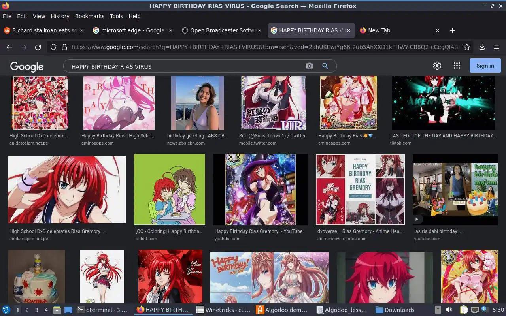Switch to virtual desktop 3

(37, 310)
